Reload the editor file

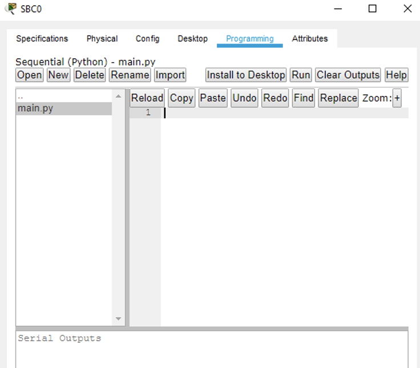point(147,98)
